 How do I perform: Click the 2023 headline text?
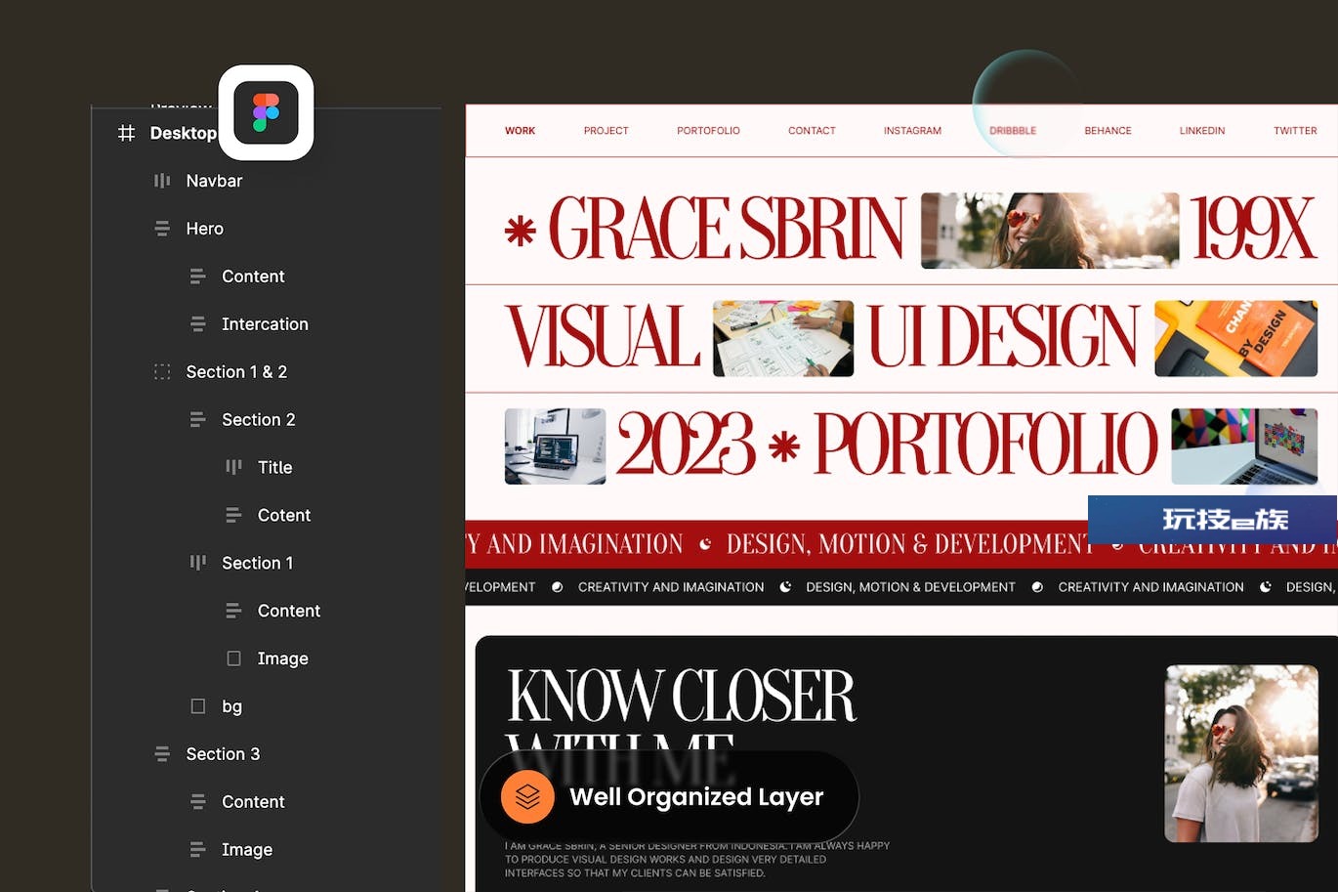point(686,446)
